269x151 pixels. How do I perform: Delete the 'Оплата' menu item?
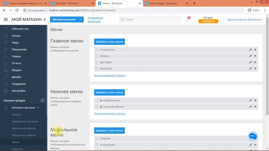click(255, 56)
